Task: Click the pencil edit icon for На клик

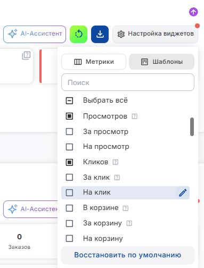Action: pyautogui.click(x=183, y=192)
